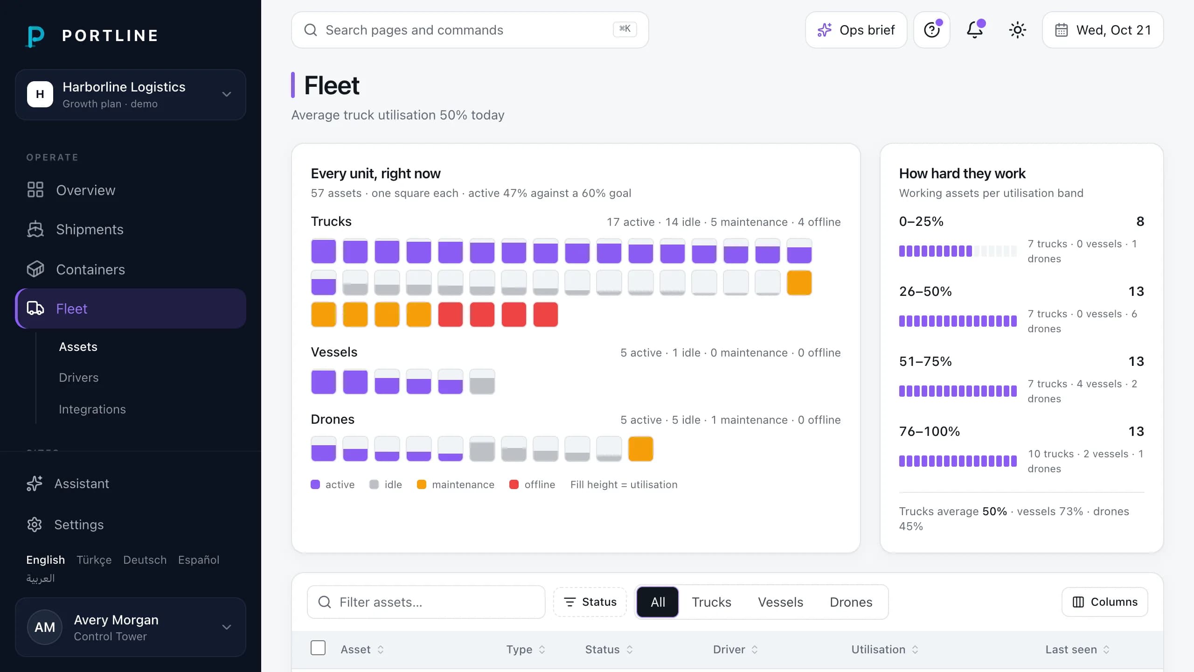Switch language to Español
This screenshot has height=672, width=1194.
click(x=199, y=560)
